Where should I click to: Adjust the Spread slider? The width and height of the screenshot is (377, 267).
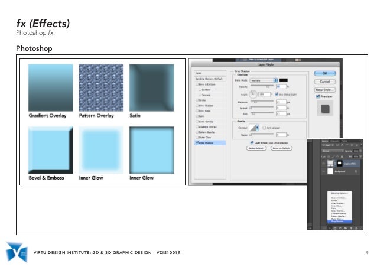coord(262,108)
